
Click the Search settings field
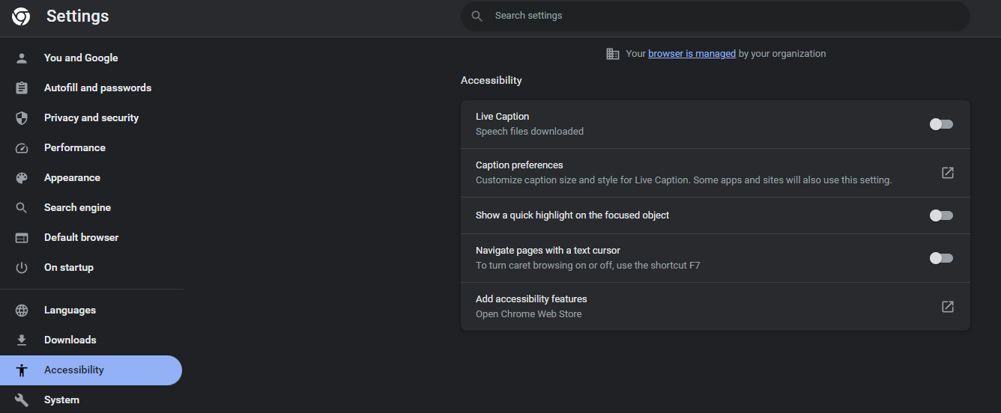[x=715, y=16]
